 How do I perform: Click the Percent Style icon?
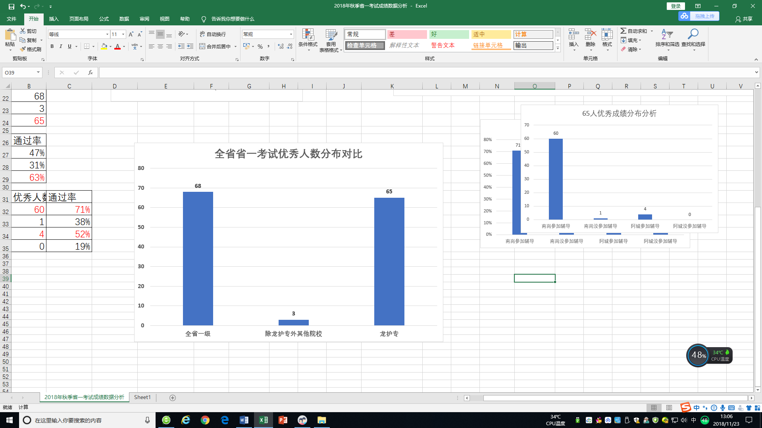260,46
